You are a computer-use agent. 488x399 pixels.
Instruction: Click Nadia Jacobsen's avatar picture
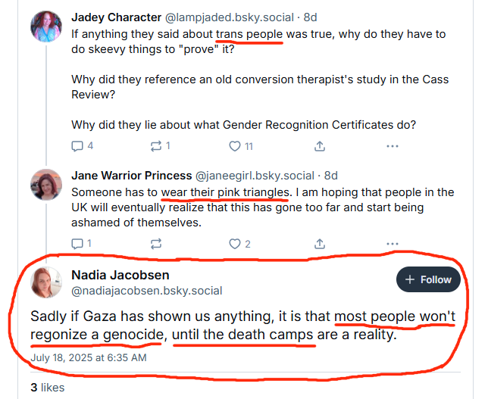pyautogui.click(x=45, y=282)
